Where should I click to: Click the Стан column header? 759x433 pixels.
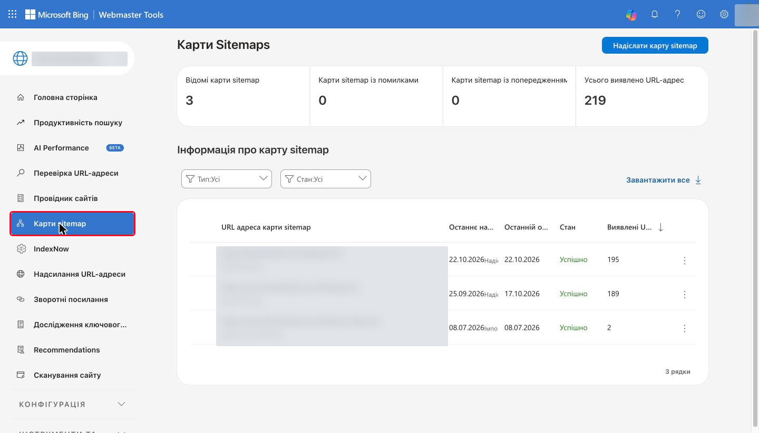point(567,227)
